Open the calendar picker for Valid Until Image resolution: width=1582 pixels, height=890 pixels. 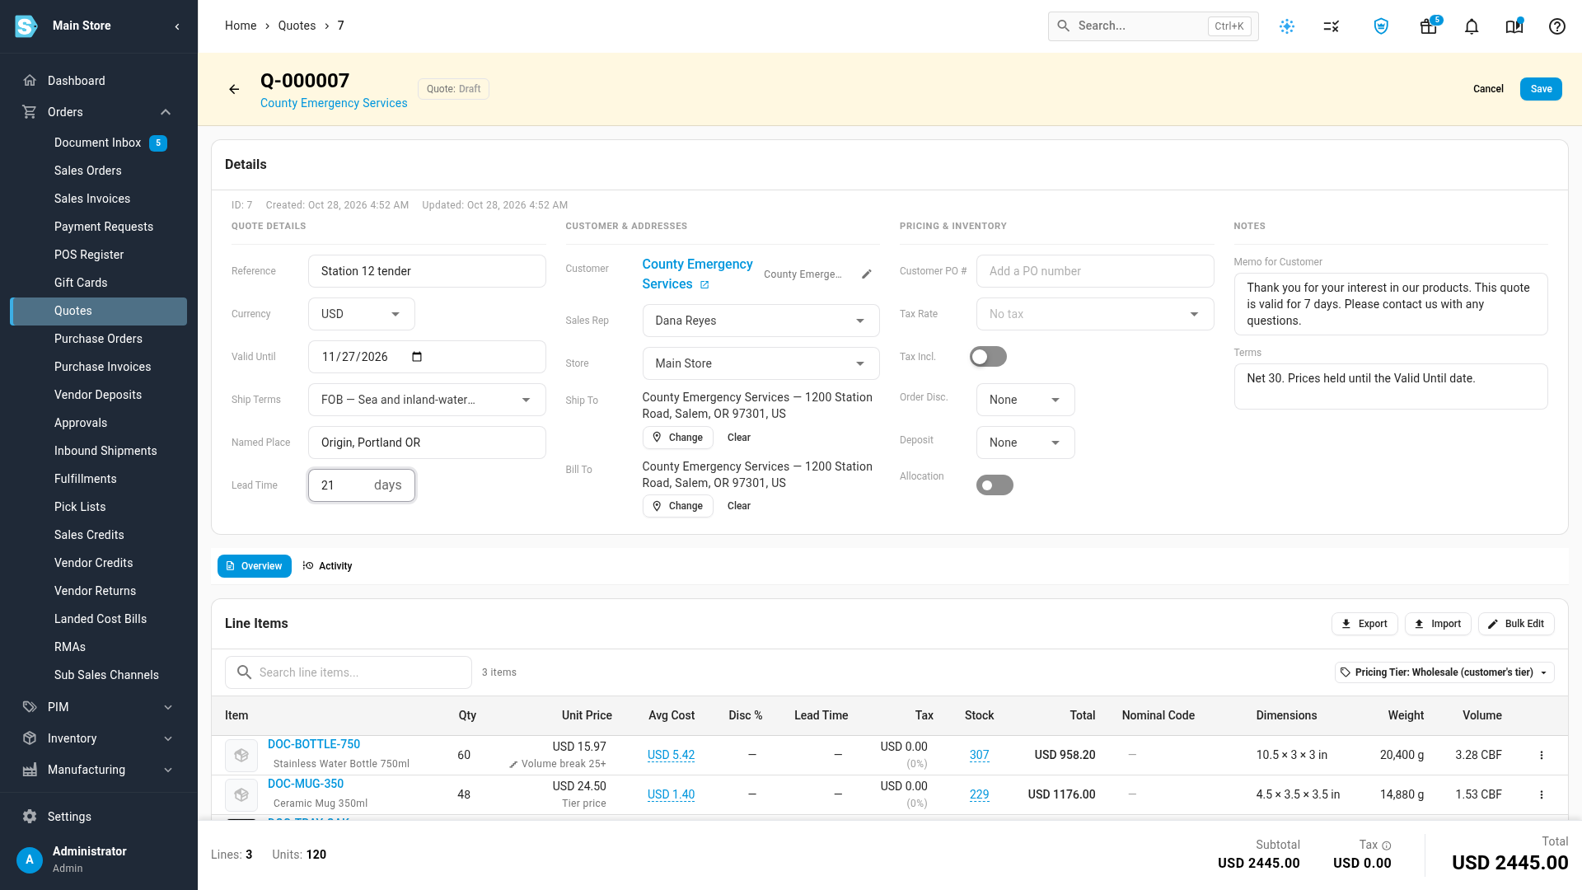417,357
